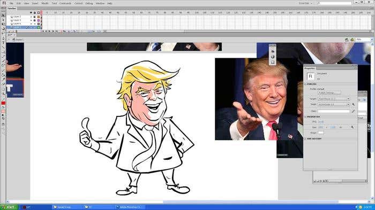Toggle the orange outline square of Layer 7
This screenshot has height=210, width=375.
click(39, 17)
